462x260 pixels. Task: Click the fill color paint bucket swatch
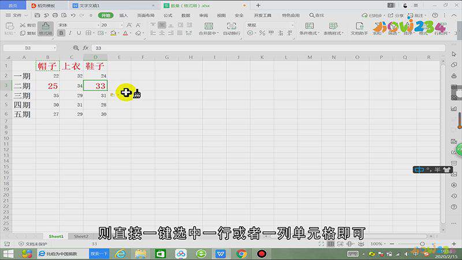(113, 34)
